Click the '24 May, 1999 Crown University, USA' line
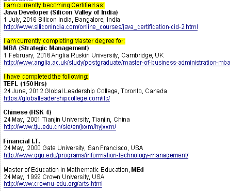 54,177
